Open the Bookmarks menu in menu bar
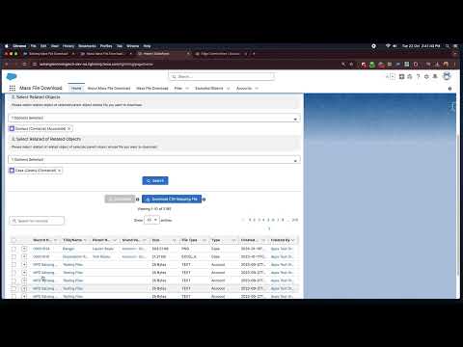463x347 pixels. tap(87, 46)
